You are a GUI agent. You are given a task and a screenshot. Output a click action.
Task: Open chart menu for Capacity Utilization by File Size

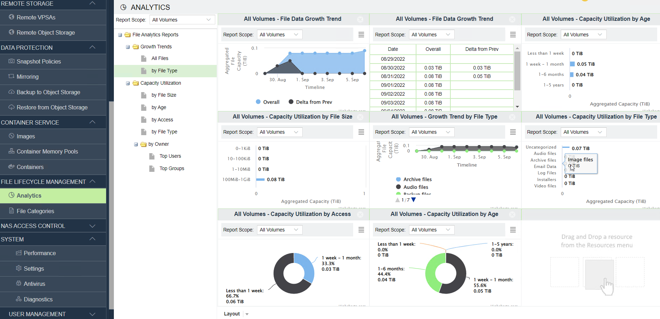tap(361, 132)
